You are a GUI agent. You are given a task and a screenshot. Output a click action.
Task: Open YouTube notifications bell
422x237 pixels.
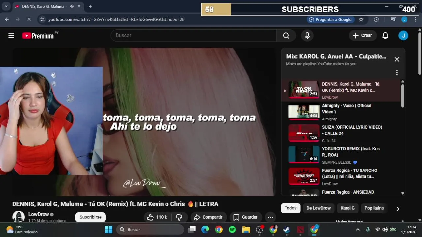point(385,36)
